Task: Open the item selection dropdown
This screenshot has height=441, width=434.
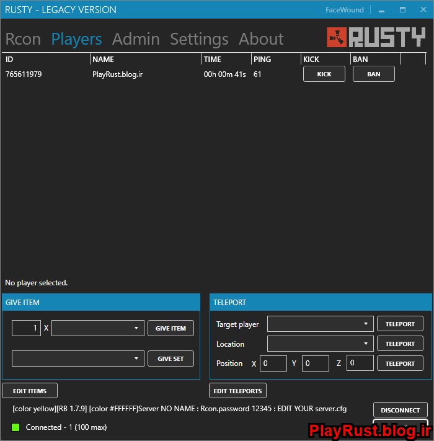Action: pyautogui.click(x=98, y=328)
